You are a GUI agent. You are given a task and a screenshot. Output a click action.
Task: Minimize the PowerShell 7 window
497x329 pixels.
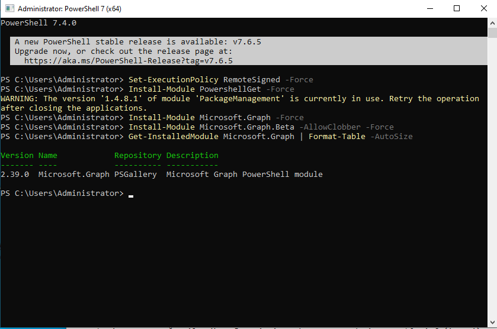430,8
